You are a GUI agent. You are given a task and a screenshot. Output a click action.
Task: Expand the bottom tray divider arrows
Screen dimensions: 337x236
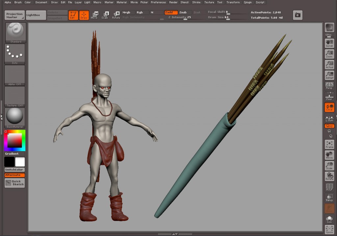(175, 234)
